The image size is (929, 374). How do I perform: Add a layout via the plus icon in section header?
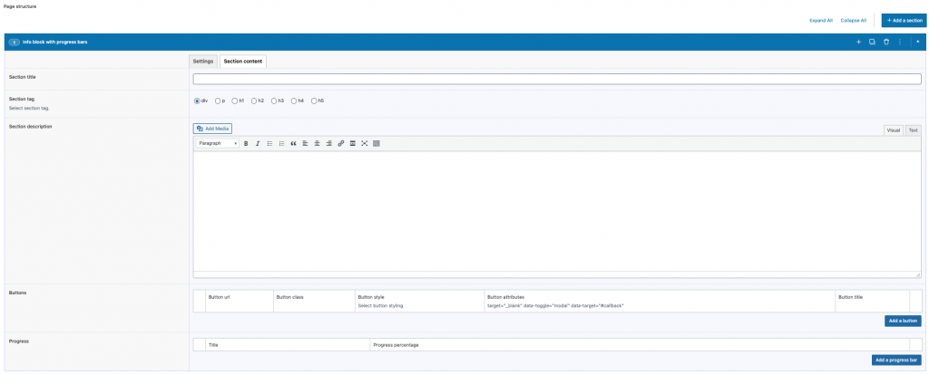858,42
